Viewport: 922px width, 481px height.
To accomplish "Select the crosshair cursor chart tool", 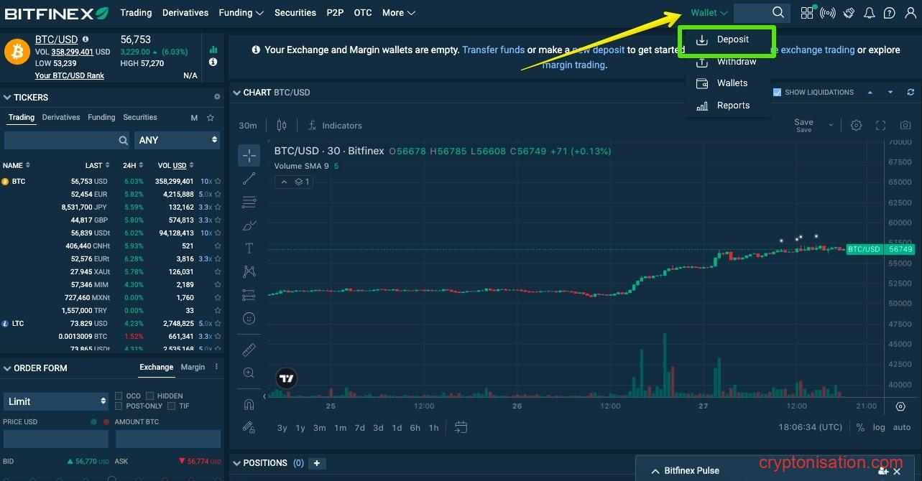I will pos(249,155).
